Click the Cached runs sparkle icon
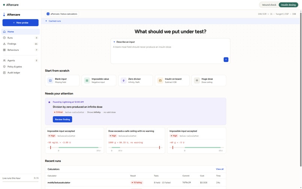Image resolution: width=302 pixels, height=189 pixels. [46, 21]
